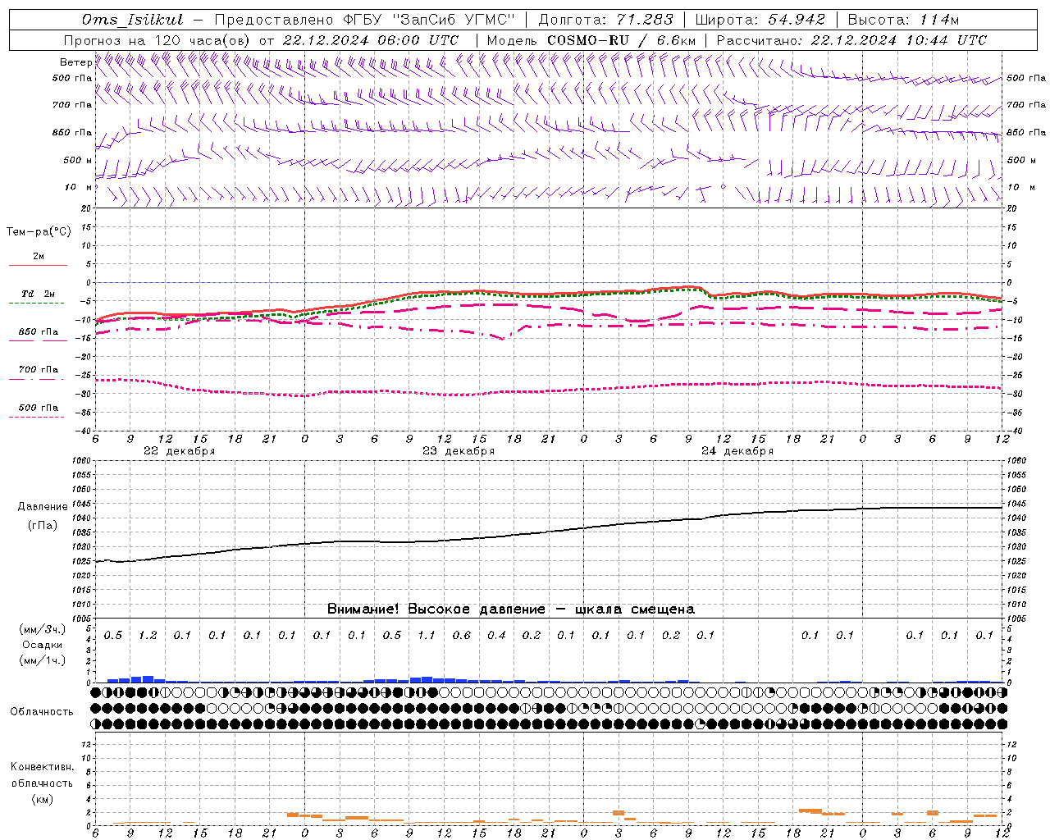This screenshot has height=840, width=1050.
Task: Click the 23 декабря date label
Action: coord(459,451)
